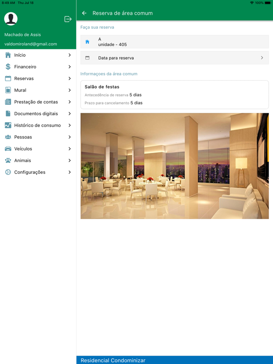Click the Reservas calendar icon

click(x=8, y=79)
